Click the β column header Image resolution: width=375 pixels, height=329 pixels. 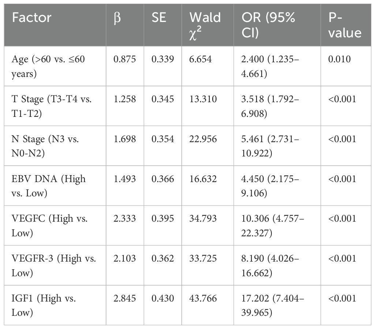[117, 17]
